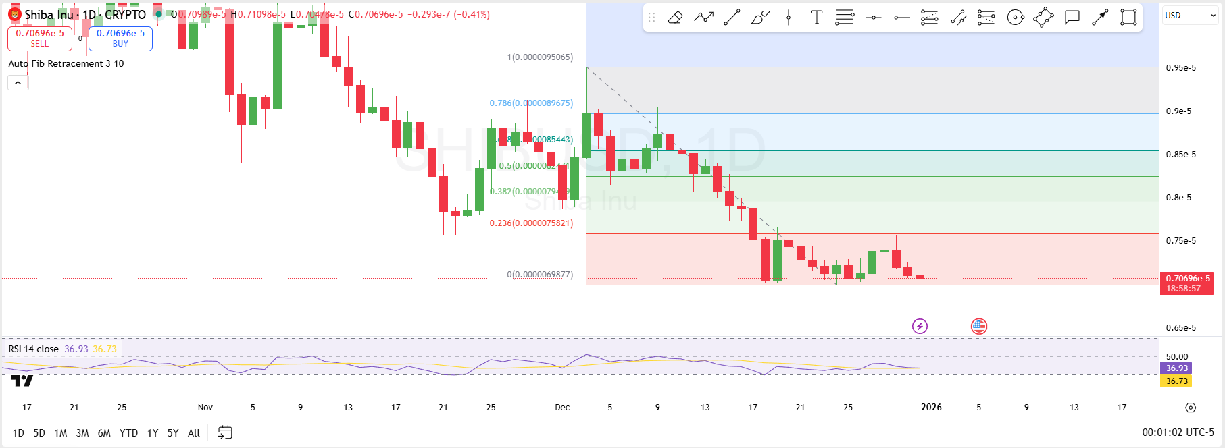Viewport: 1225px width, 448px height.
Task: Click the US flag economic event marker
Action: point(979,327)
